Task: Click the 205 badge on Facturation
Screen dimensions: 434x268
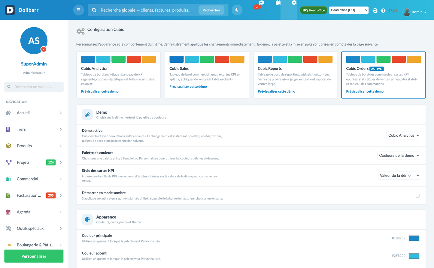Action: coord(51,195)
